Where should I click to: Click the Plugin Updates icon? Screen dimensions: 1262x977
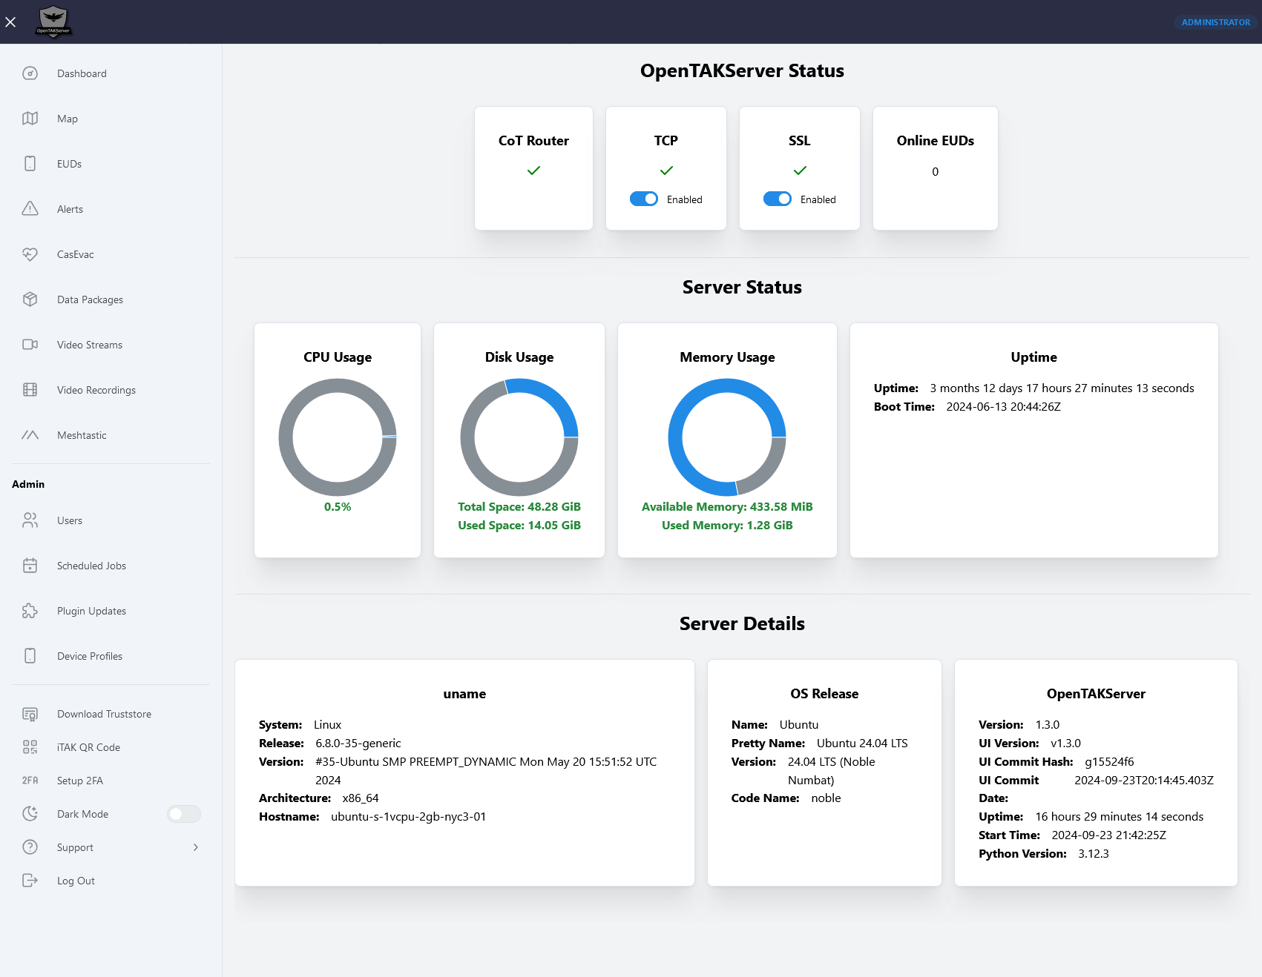click(x=30, y=611)
